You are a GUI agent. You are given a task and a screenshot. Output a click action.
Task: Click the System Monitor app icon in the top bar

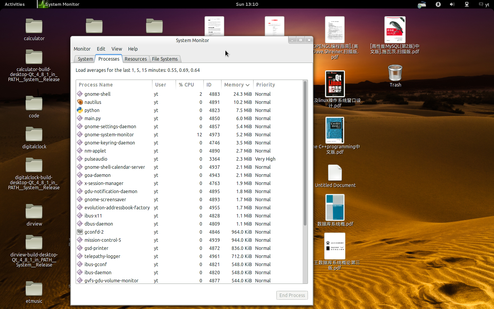tap(42, 4)
